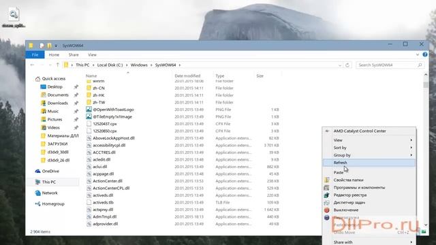Open the d3dx9_30dll sidebar folder

pyautogui.click(x=58, y=152)
